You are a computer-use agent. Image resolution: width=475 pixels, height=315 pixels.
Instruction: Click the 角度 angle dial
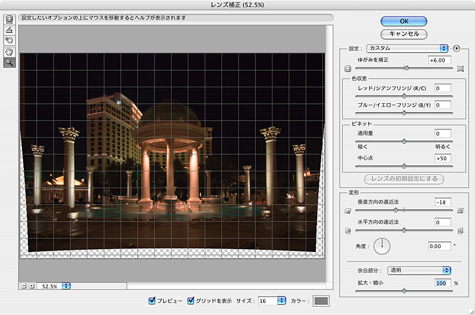[382, 246]
